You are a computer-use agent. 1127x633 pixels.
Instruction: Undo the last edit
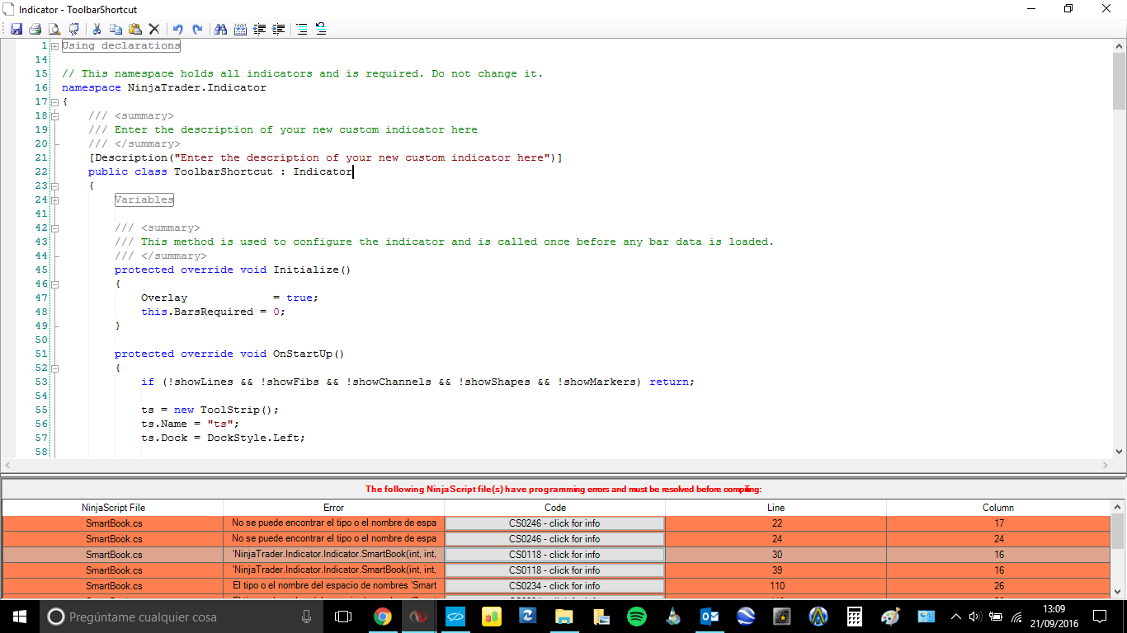177,29
